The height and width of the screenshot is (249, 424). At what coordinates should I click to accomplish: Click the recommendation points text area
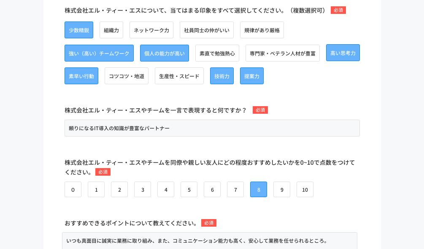[210, 241]
